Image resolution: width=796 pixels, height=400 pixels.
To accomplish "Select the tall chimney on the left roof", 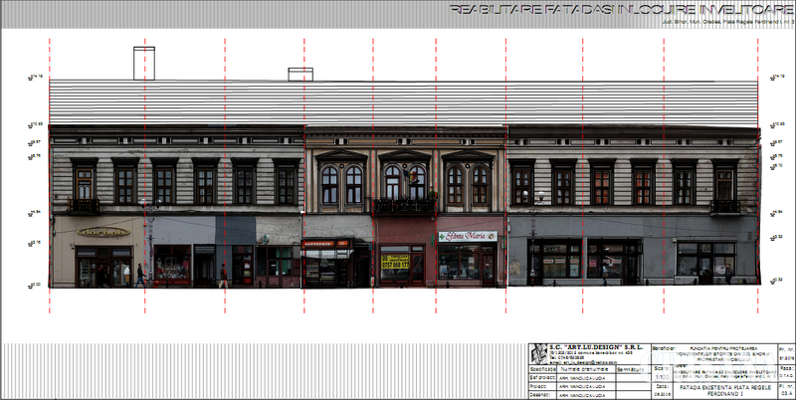I will coord(143,63).
